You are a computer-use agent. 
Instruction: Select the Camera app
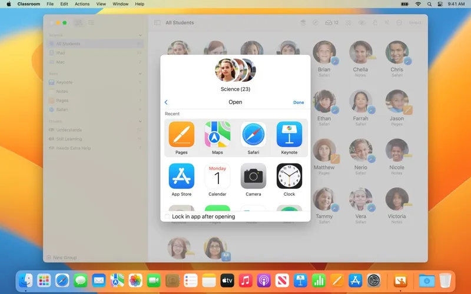[x=253, y=176]
